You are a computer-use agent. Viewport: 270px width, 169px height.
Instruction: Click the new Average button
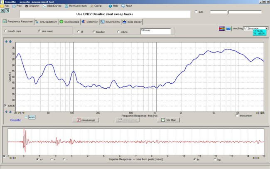[86, 120]
